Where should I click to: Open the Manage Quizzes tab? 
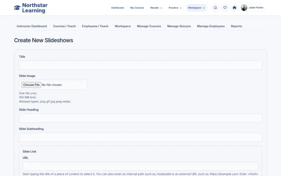(179, 26)
